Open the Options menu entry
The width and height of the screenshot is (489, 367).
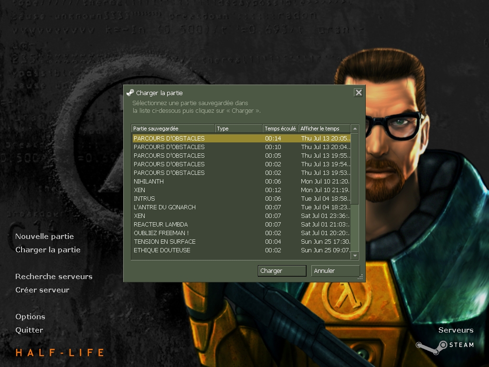(30, 317)
